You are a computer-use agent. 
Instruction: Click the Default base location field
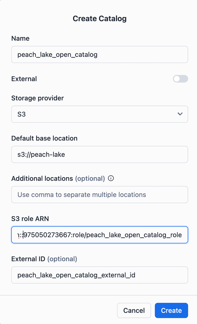pos(100,154)
